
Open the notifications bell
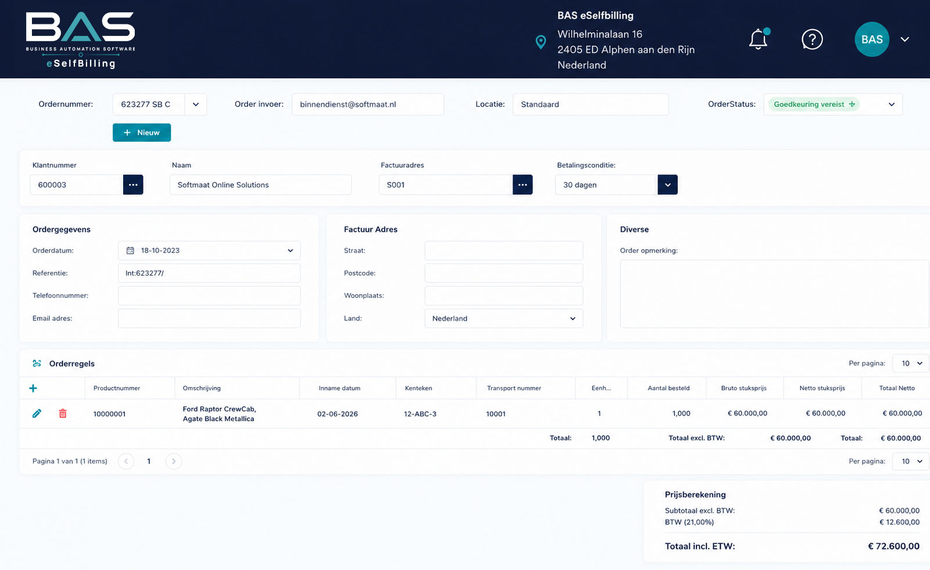(x=758, y=39)
